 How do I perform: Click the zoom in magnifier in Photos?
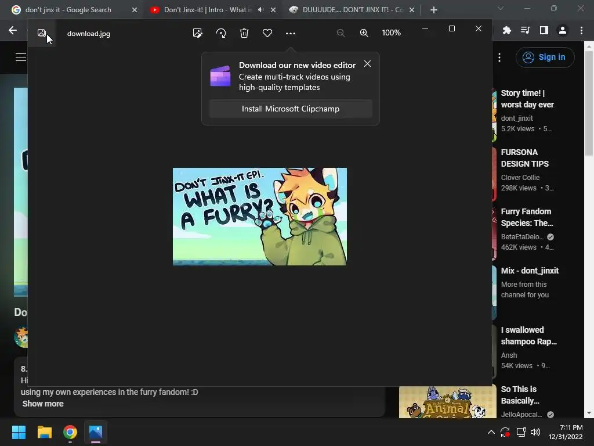coord(364,33)
